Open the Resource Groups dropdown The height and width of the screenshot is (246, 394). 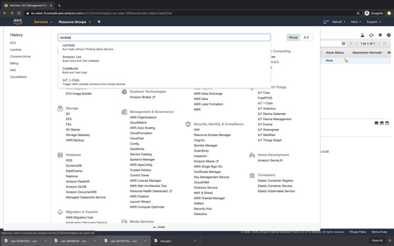(74, 22)
